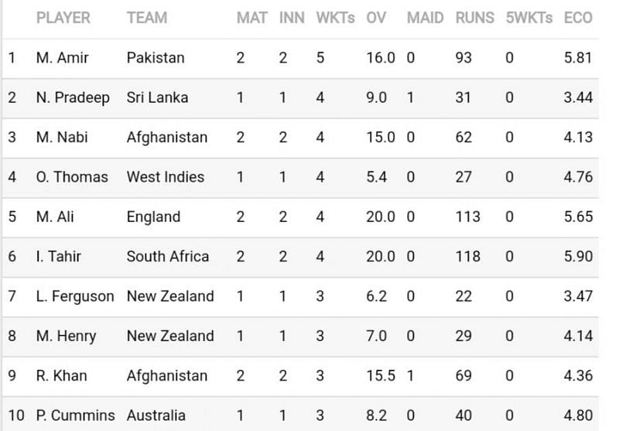
Task: Select South Africa team cell
Action: click(167, 257)
